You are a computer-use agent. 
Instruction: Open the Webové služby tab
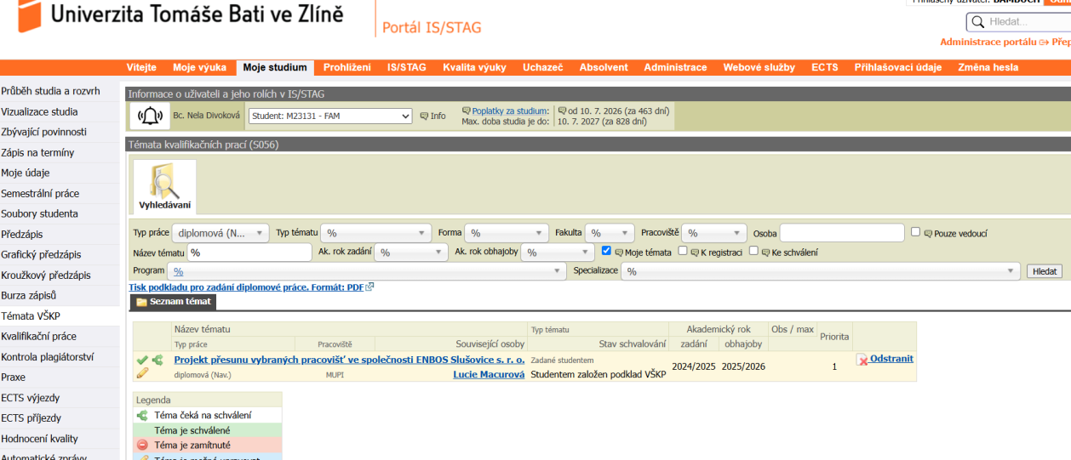(759, 67)
